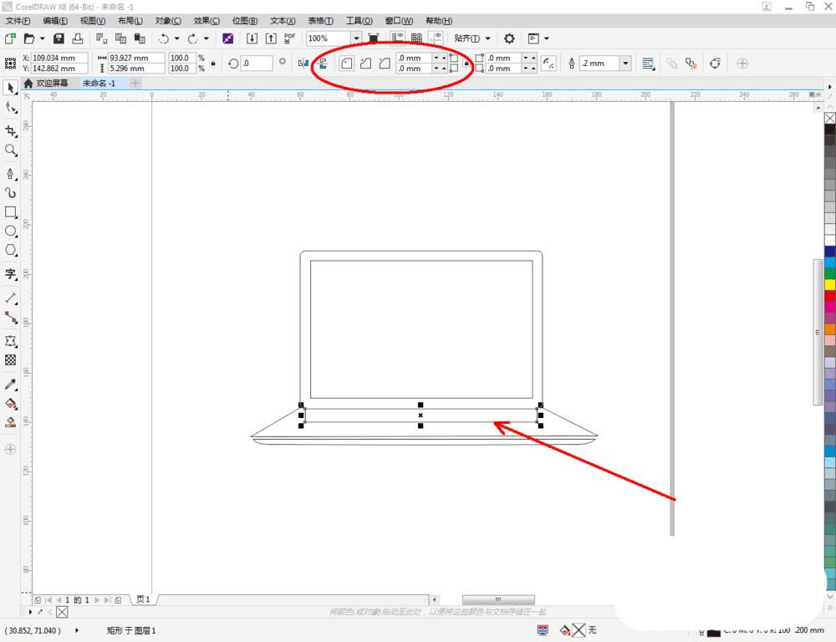The width and height of the screenshot is (836, 642).
Task: Open the 视图(V) menu
Action: [x=93, y=21]
